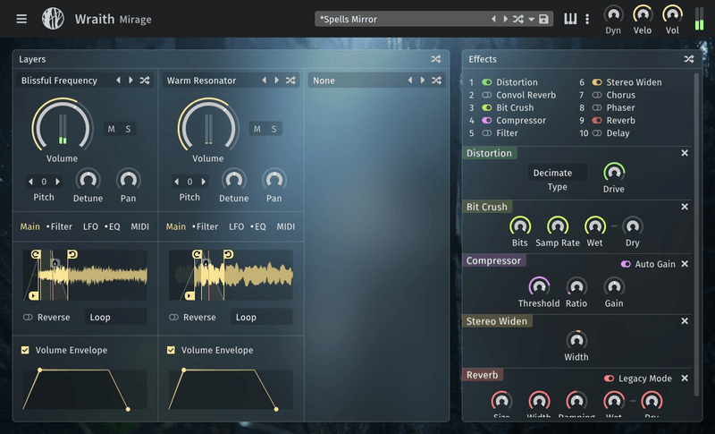The width and height of the screenshot is (715, 434).
Task: Select next sample for None layer
Action: [422, 81]
